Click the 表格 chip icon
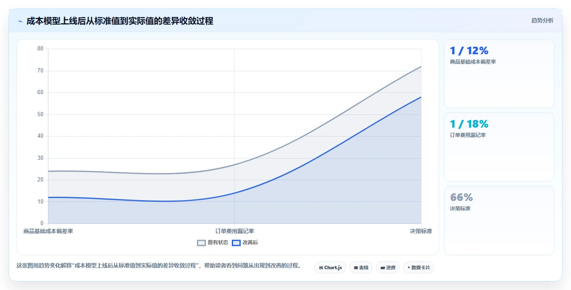Screen dimensions: 571x290 pos(356,268)
